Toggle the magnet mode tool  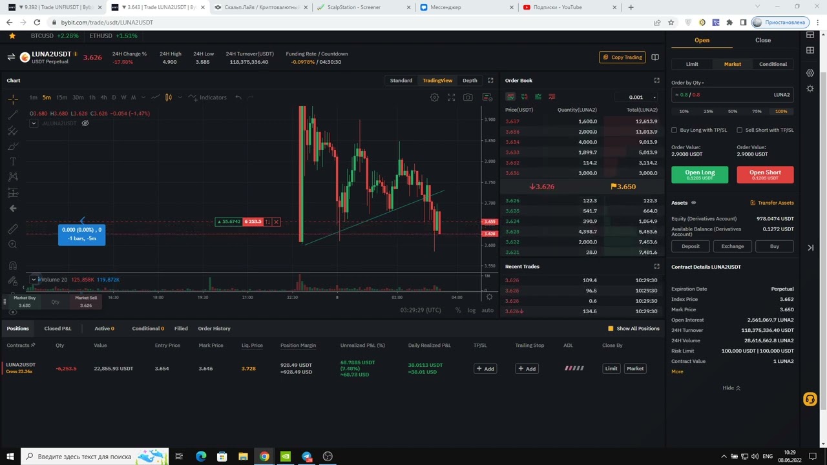[x=13, y=265]
